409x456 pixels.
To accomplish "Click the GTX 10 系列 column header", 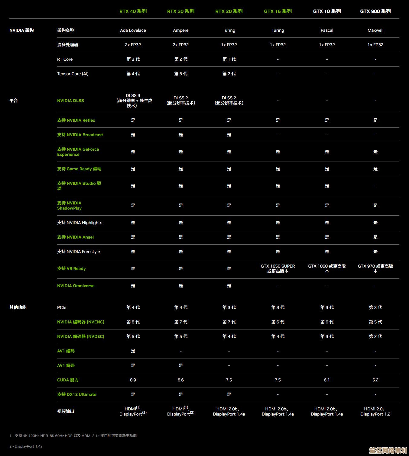I will (327, 11).
